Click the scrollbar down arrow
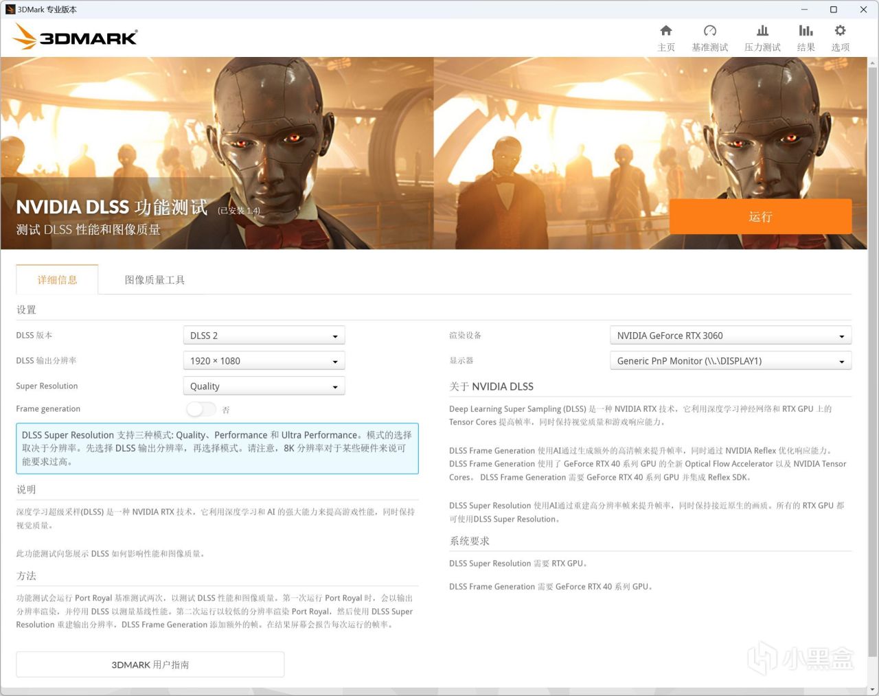This screenshot has height=696, width=879. point(873,688)
